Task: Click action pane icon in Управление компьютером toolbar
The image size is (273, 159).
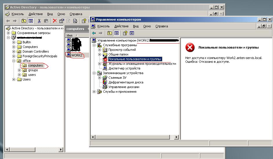Action: (x=132, y=33)
